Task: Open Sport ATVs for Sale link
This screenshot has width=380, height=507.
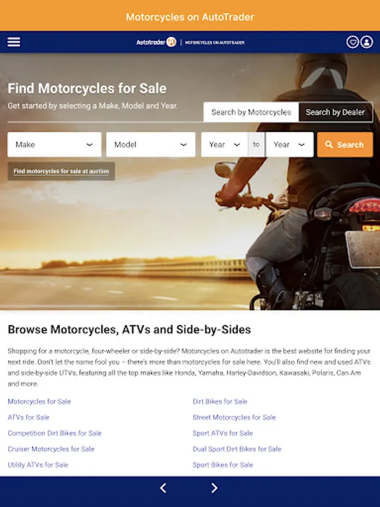Action: coord(222,433)
